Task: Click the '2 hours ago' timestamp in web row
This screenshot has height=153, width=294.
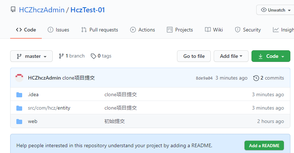Action: [270, 121]
